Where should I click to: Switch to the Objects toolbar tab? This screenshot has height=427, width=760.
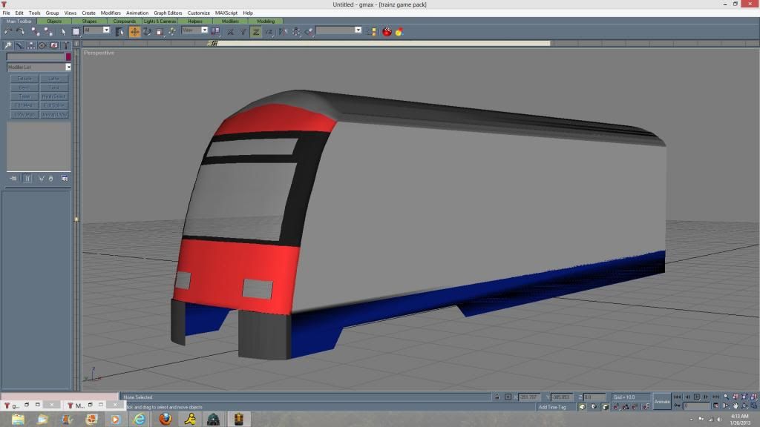pyautogui.click(x=54, y=21)
